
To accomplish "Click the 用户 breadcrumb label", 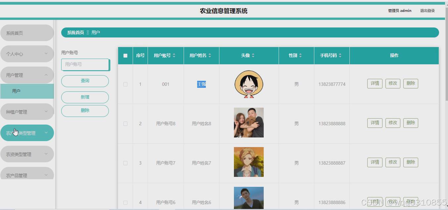I will point(96,32).
